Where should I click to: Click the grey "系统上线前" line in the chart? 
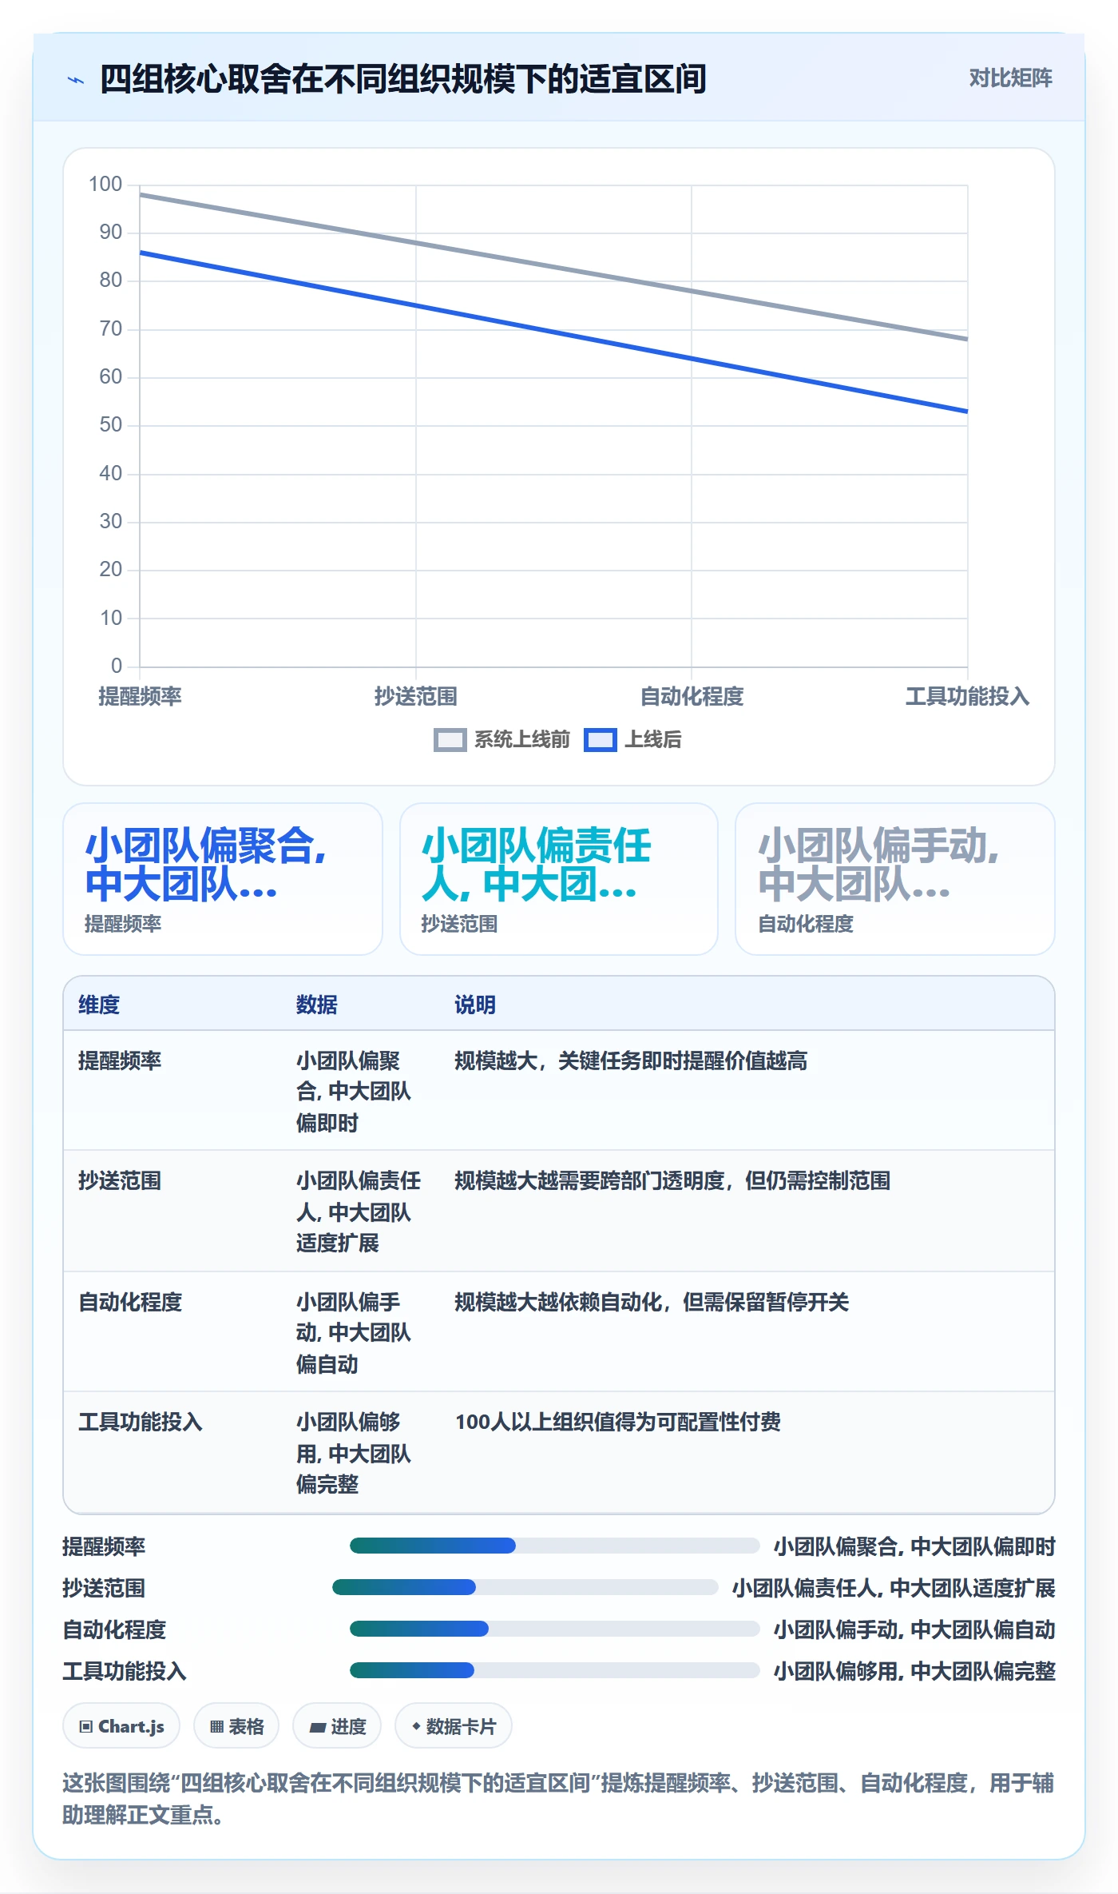coord(553,267)
